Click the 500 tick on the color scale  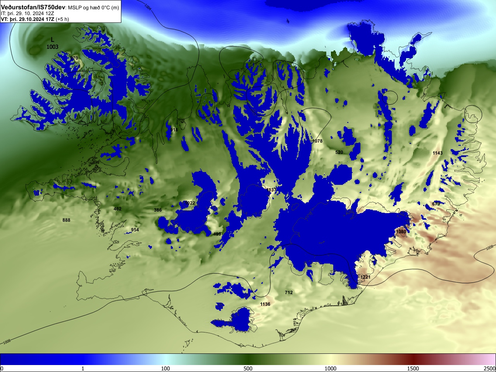[x=248, y=369]
